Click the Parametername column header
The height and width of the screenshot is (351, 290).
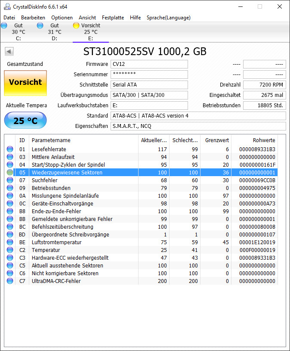pos(83,140)
